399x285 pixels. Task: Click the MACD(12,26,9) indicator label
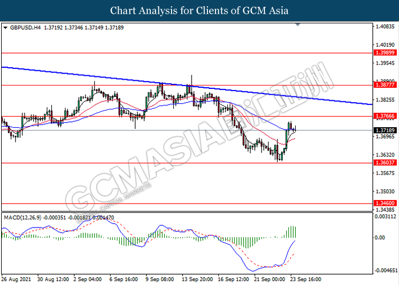(23, 218)
